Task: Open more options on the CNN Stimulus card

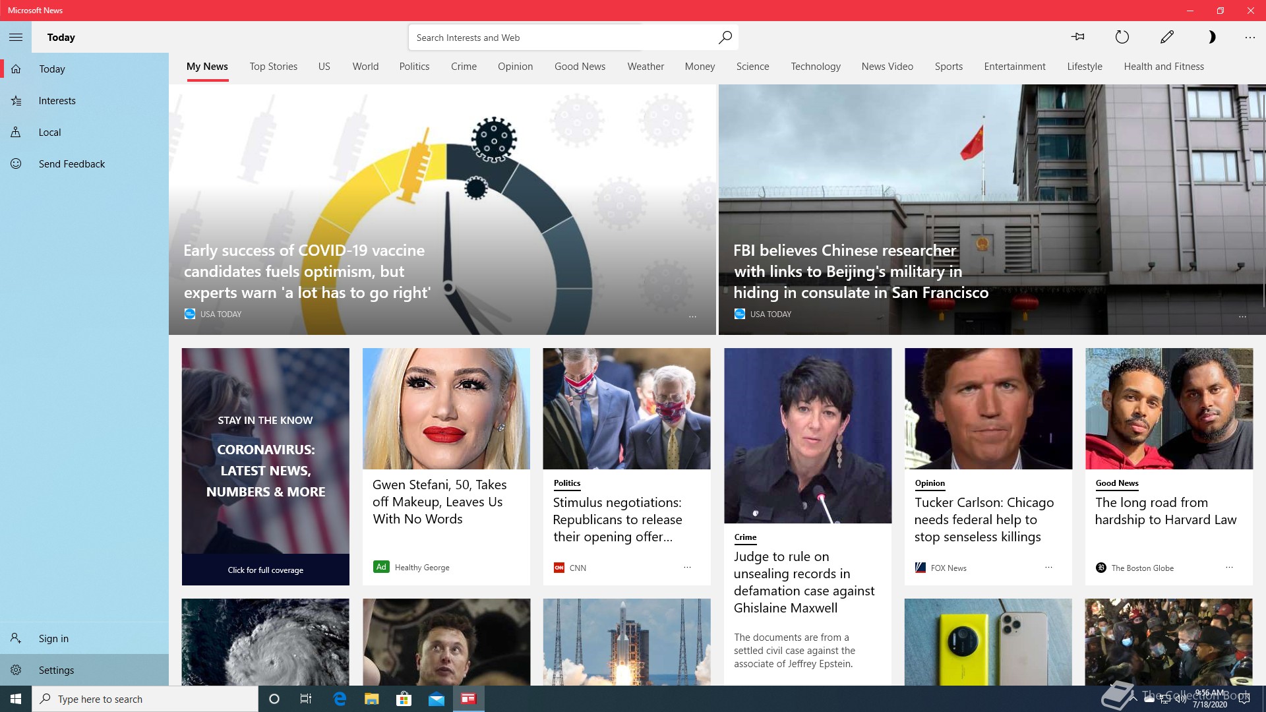Action: point(687,567)
